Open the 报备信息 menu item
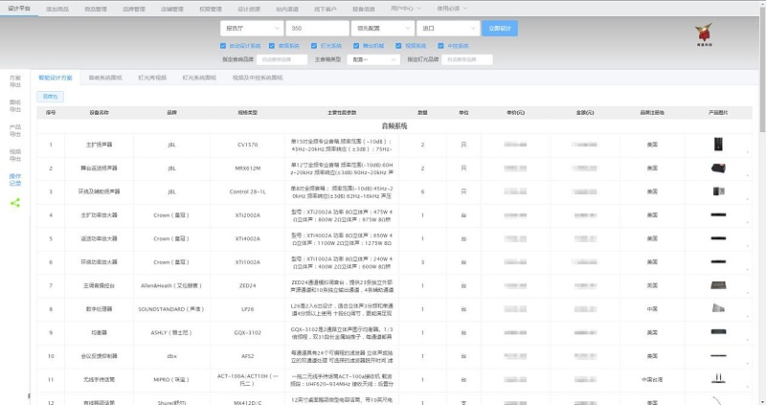 364,9
